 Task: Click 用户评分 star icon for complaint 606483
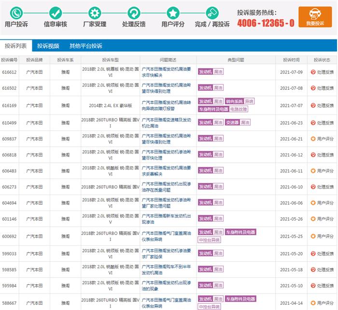313,171
